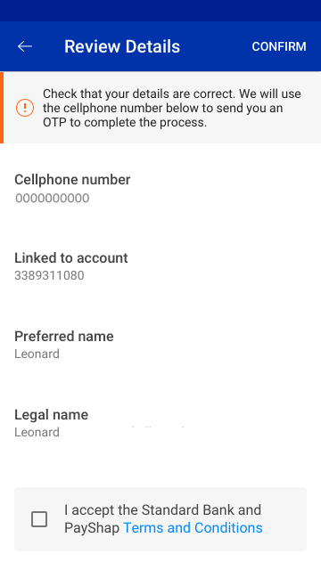Open the Terms and Conditions link
Image resolution: width=321 pixels, height=570 pixels.
(193, 528)
